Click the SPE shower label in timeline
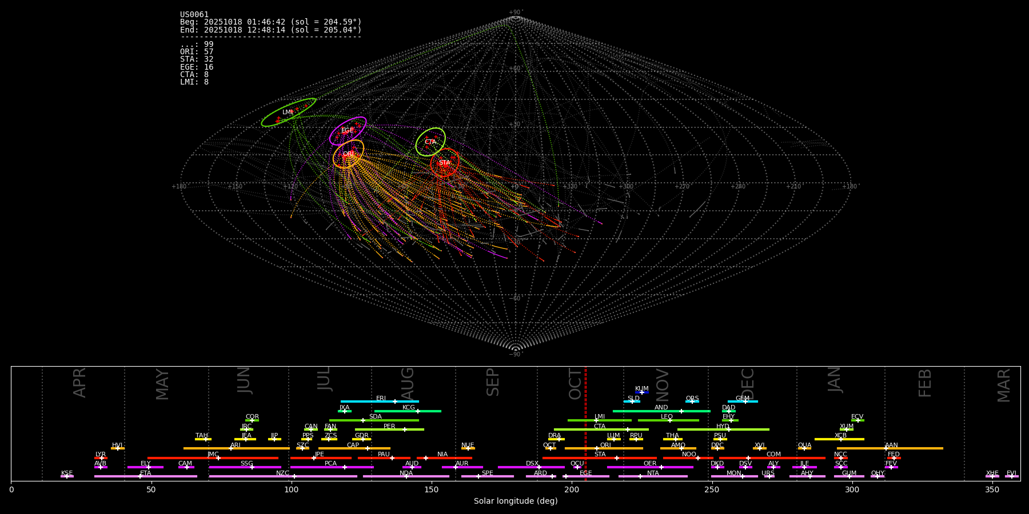The image size is (1029, 514). pos(488,473)
